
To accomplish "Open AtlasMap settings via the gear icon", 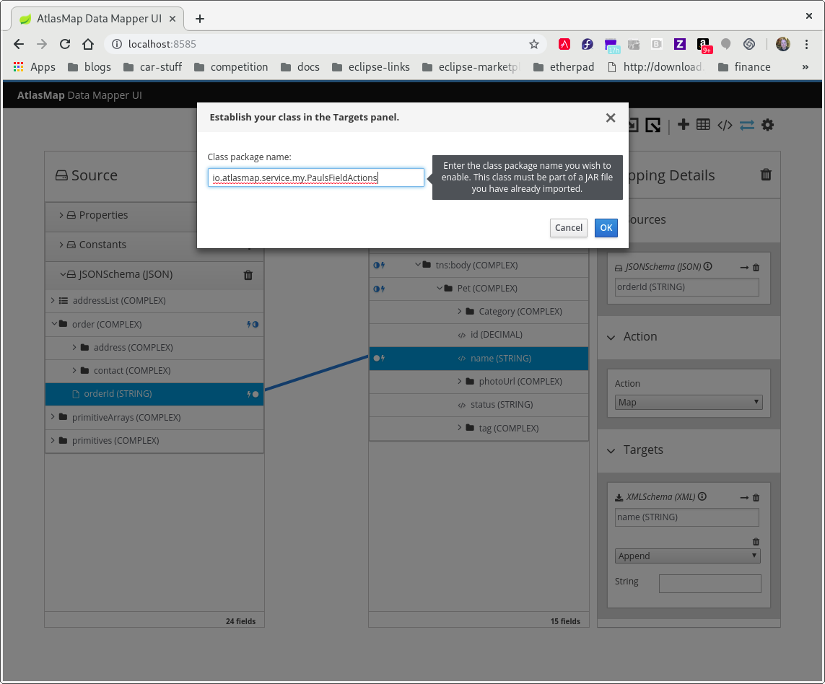I will 767,124.
